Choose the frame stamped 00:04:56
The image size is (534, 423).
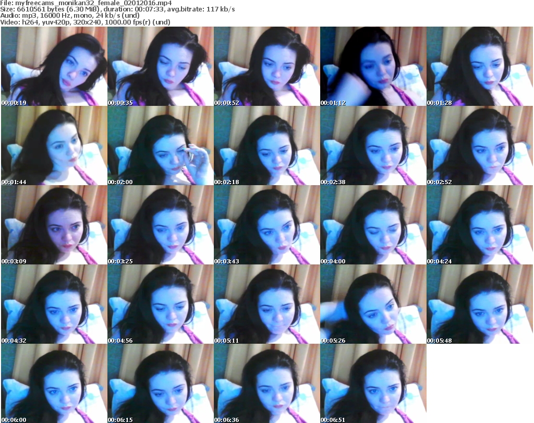pos(161,304)
